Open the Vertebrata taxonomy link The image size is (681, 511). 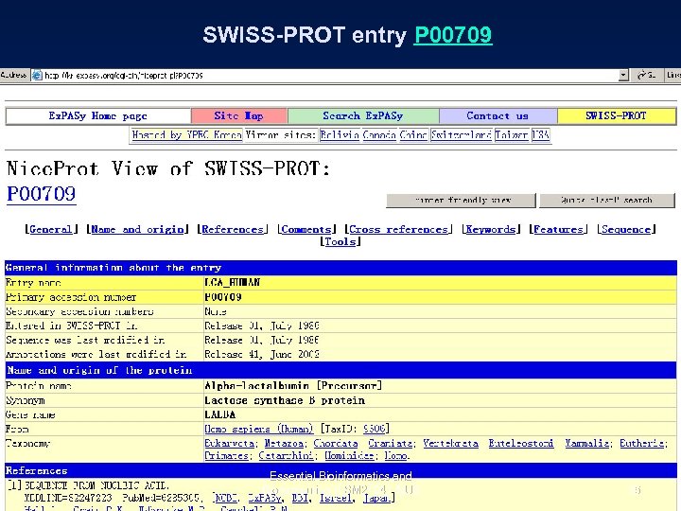coord(451,443)
